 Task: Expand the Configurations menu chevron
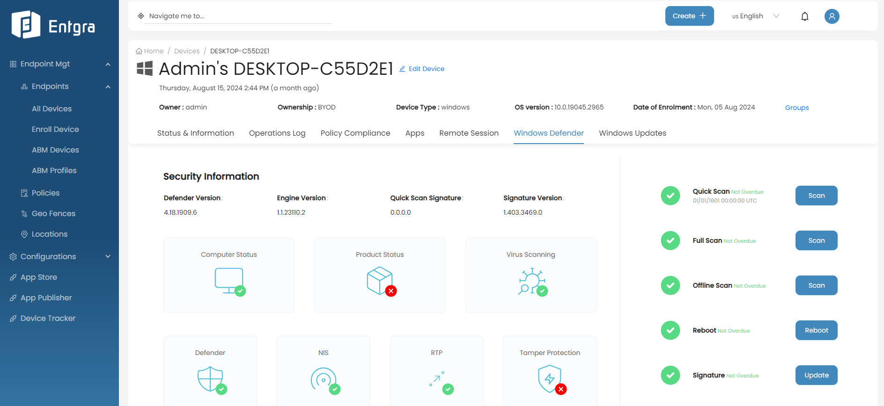click(108, 257)
